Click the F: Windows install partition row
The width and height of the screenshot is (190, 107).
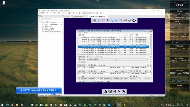point(114,67)
